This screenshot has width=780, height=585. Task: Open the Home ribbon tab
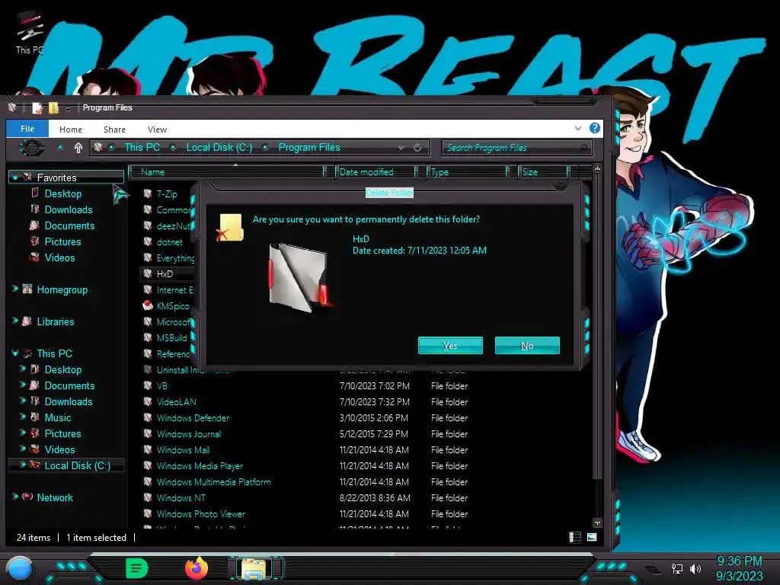point(71,129)
